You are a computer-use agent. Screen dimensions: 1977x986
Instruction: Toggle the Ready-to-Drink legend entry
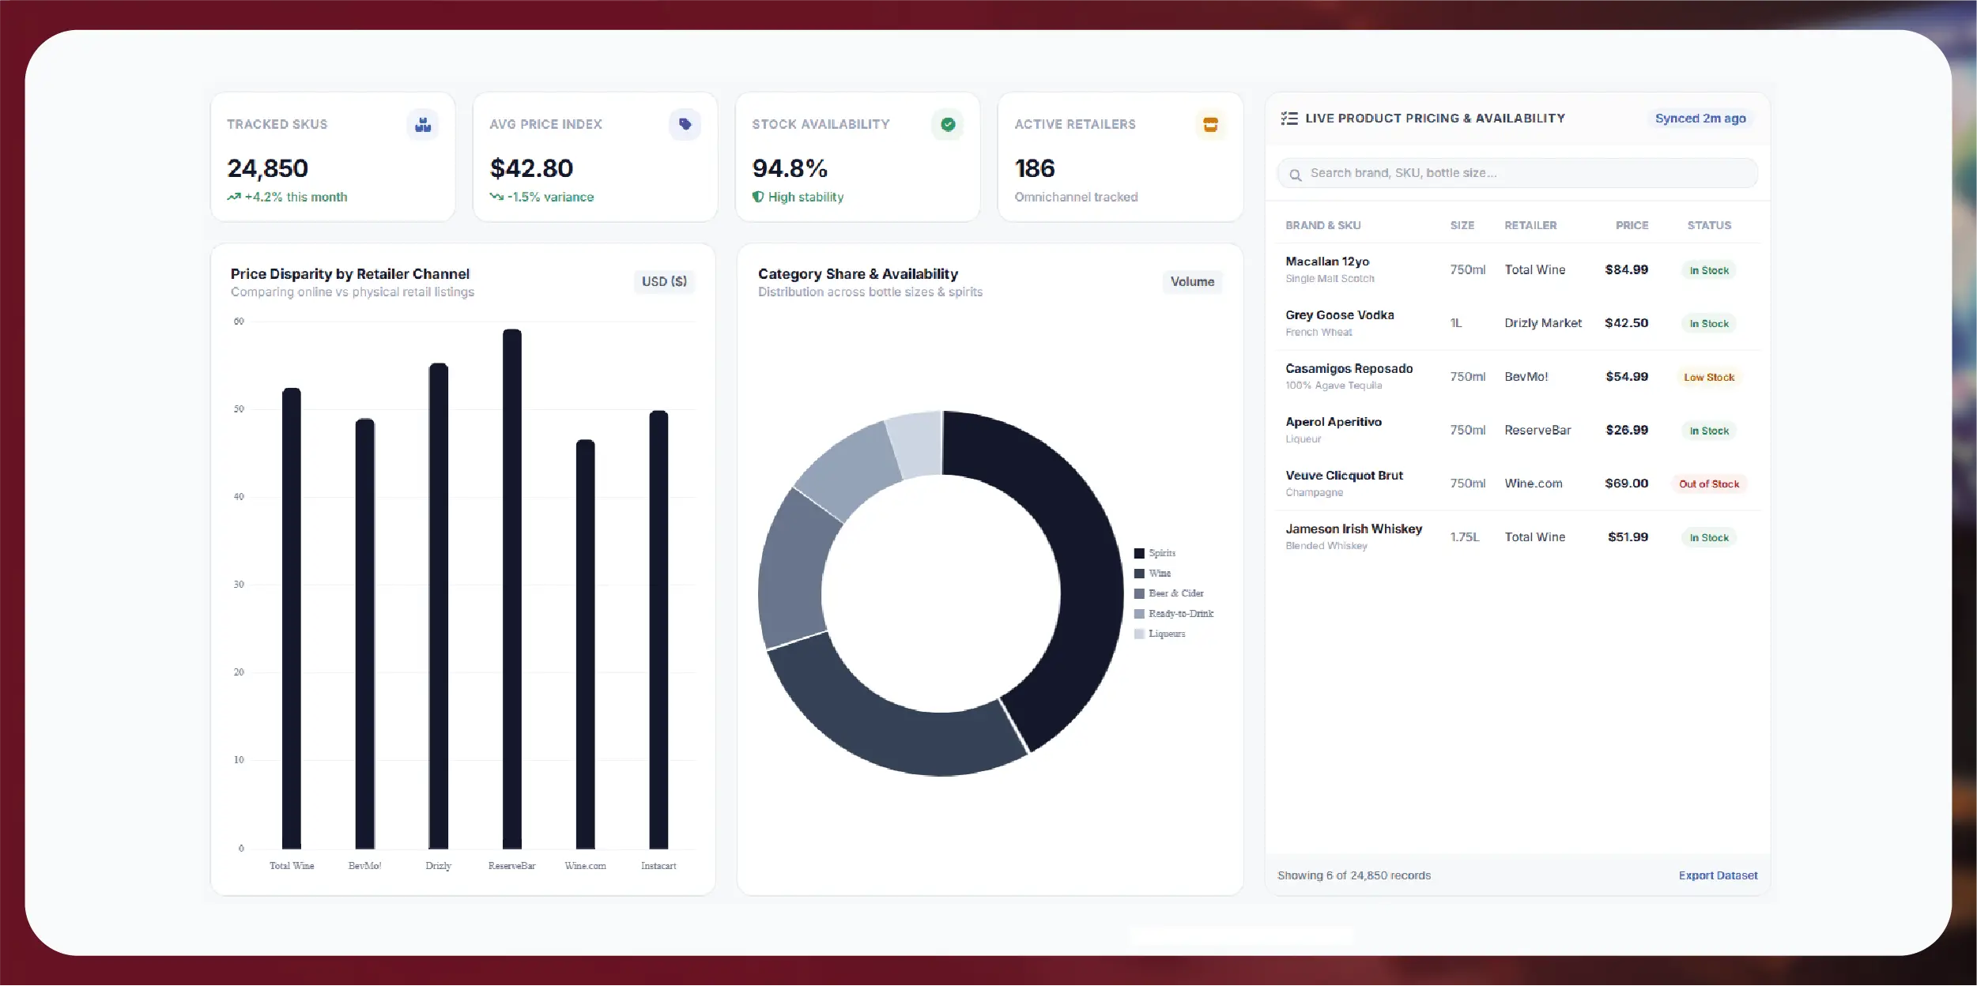1174,614
